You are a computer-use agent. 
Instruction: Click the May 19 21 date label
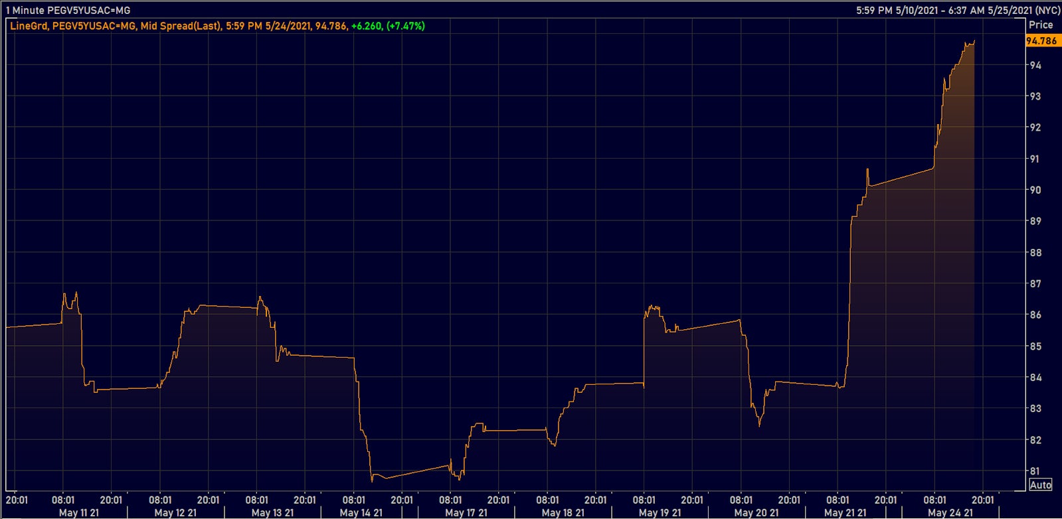[660, 512]
